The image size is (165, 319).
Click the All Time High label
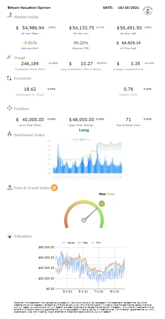(129, 48)
